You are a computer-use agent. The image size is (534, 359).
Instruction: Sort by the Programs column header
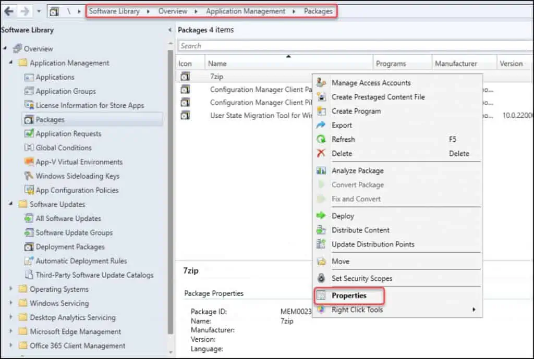[x=403, y=63]
